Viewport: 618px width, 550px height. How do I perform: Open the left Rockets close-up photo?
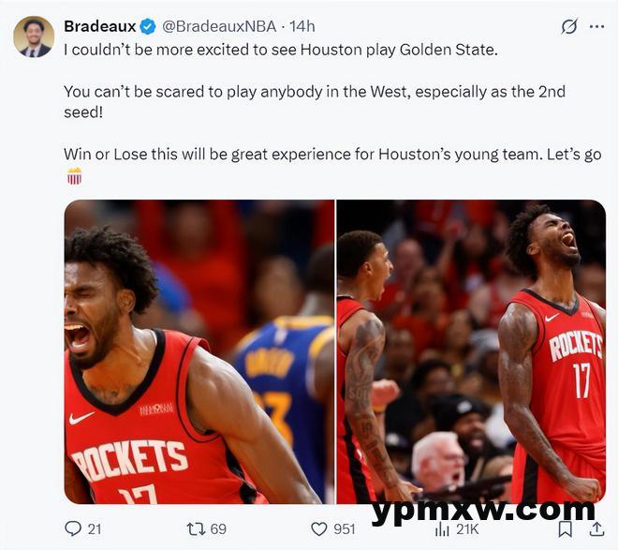(199, 351)
